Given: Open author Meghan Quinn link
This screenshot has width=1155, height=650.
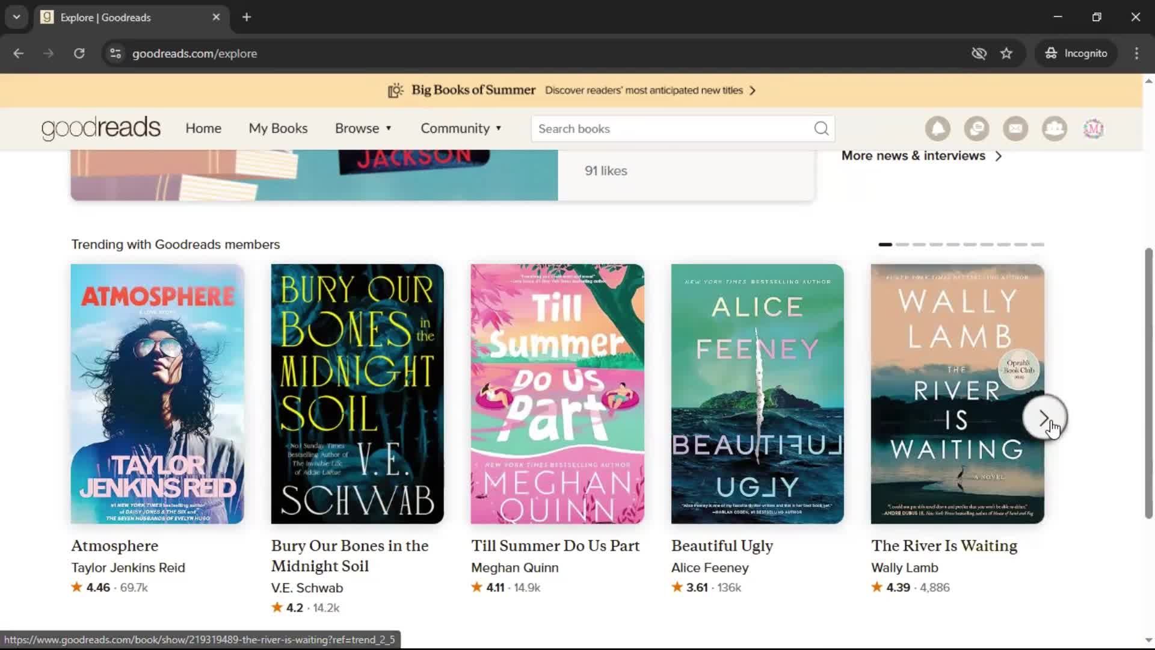Looking at the screenshot, I should [x=514, y=568].
